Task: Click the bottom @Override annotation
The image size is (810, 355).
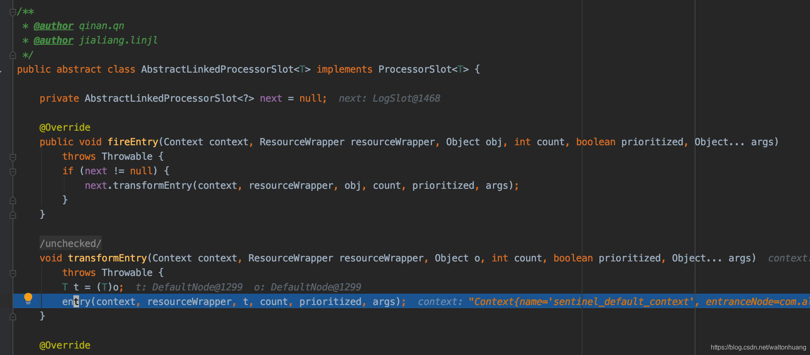Action: tap(65, 345)
